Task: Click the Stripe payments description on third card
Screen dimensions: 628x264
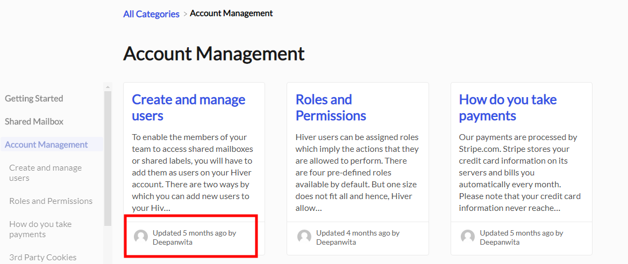Action: point(520,173)
